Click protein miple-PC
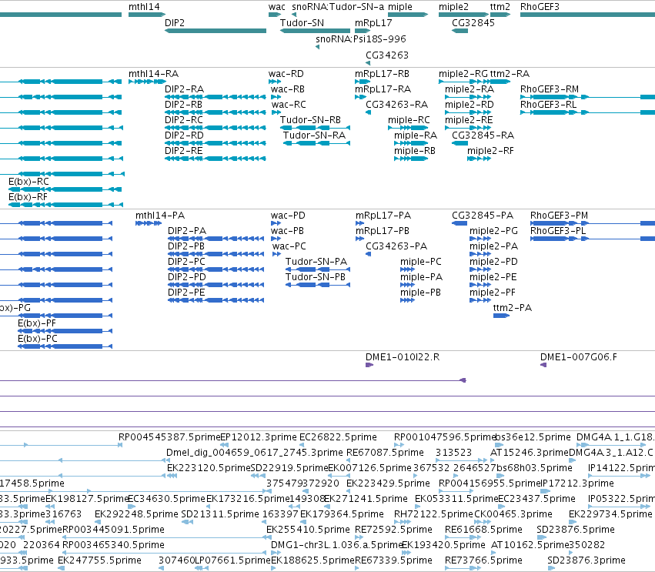Screen dimensions: 655x572 (420, 262)
